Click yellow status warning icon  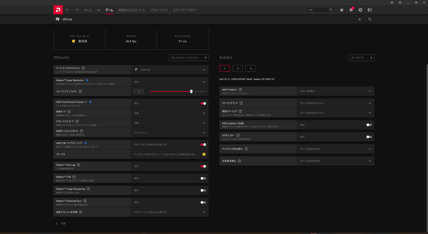point(204,154)
